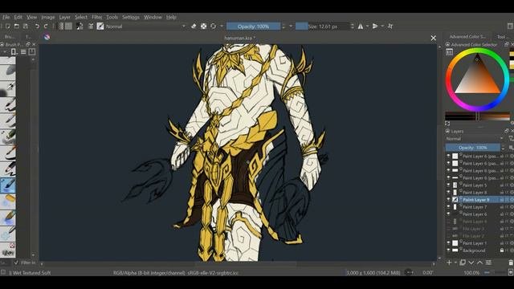Image resolution: width=514 pixels, height=289 pixels.
Task: Open the Filter menu
Action: [96, 17]
